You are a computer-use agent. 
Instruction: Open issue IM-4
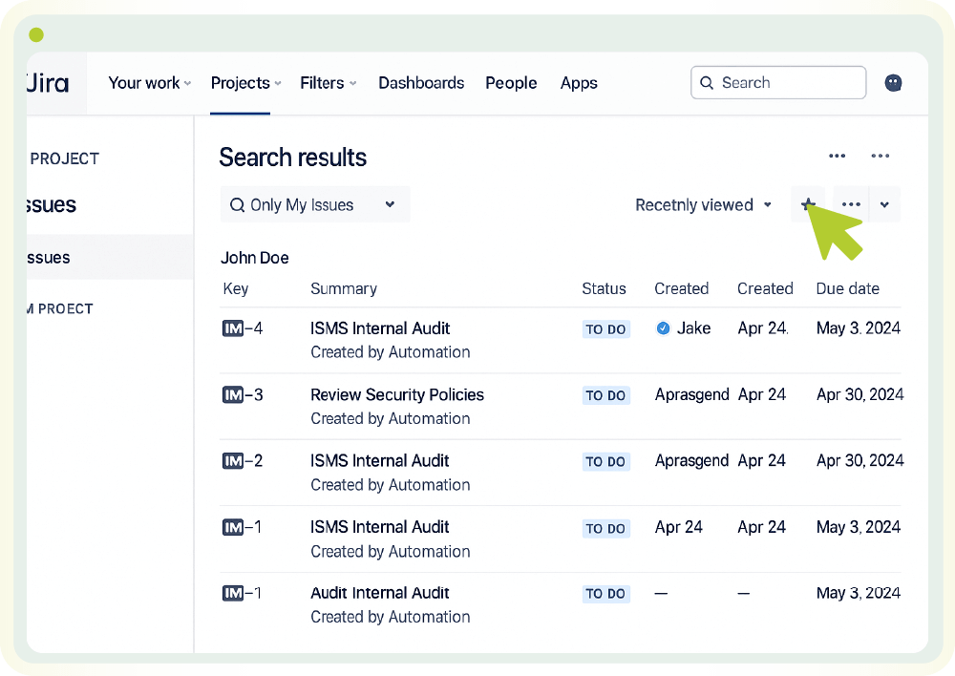[243, 328]
